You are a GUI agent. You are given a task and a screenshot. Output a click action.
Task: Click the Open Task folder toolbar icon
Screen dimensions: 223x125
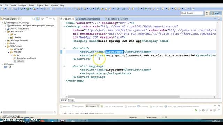[x=106, y=9]
